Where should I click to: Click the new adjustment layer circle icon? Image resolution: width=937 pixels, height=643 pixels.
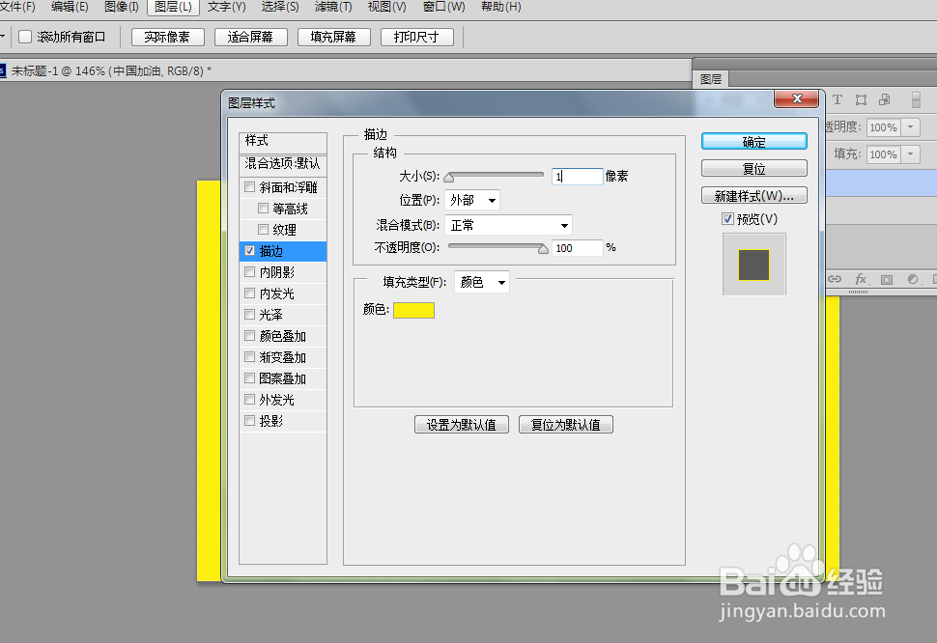pos(912,279)
